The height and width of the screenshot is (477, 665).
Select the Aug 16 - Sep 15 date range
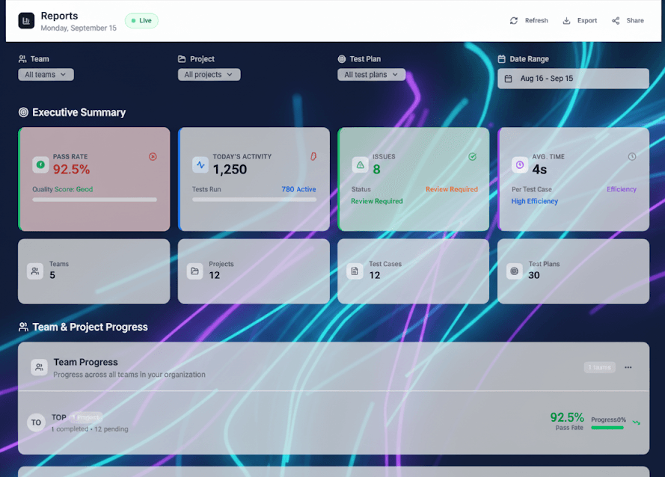(573, 79)
